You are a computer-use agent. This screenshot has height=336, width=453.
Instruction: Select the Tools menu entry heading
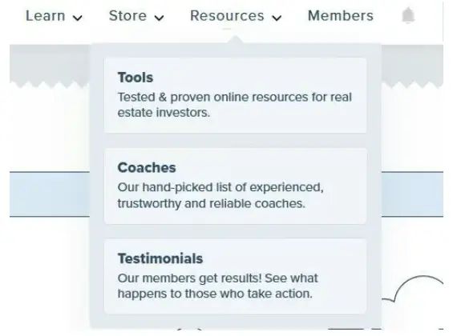[x=135, y=78]
